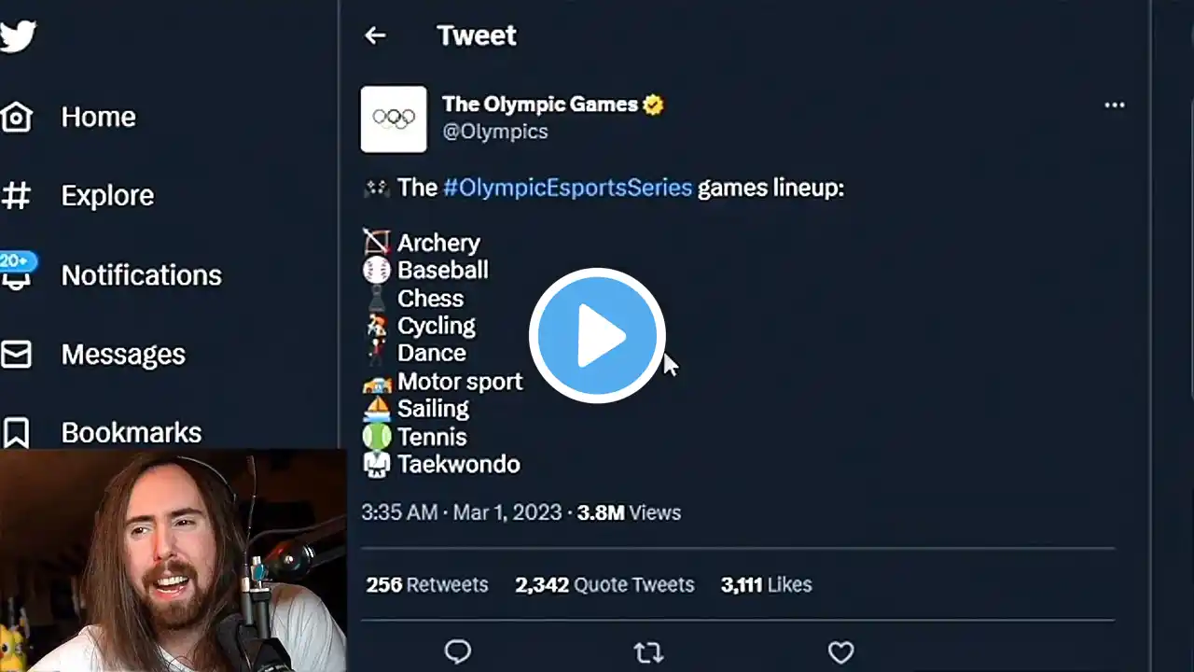This screenshot has height=672, width=1194.
Task: Click the Bookmarks icon in sidebar
Action: point(17,432)
